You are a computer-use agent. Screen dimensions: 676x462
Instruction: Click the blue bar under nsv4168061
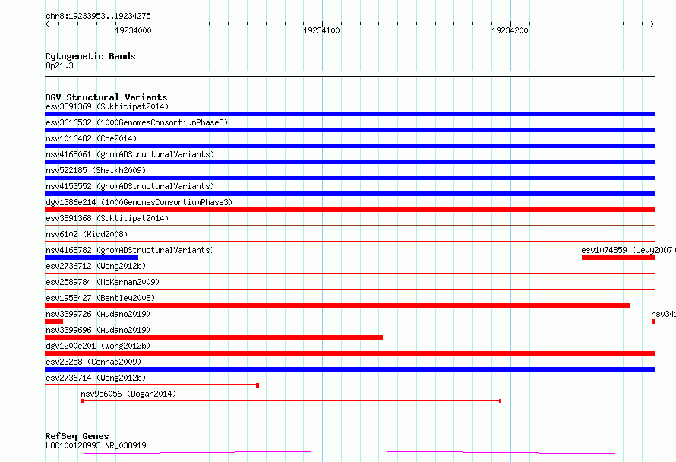pyautogui.click(x=349, y=162)
